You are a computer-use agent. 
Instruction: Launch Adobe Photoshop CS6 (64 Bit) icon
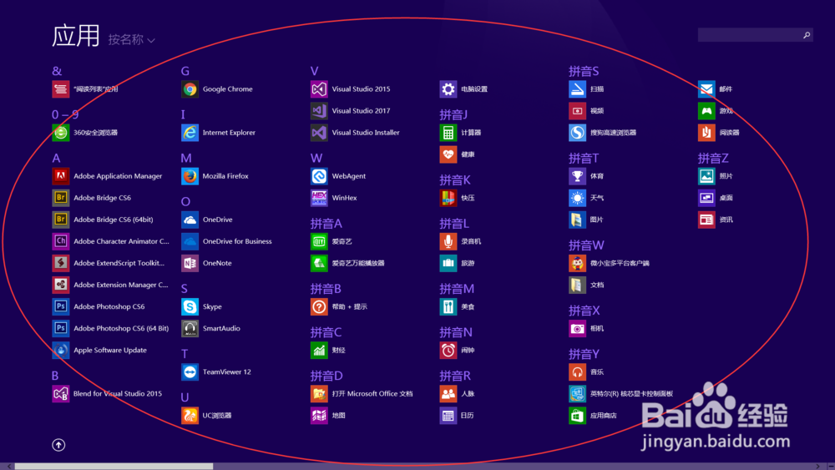point(61,328)
